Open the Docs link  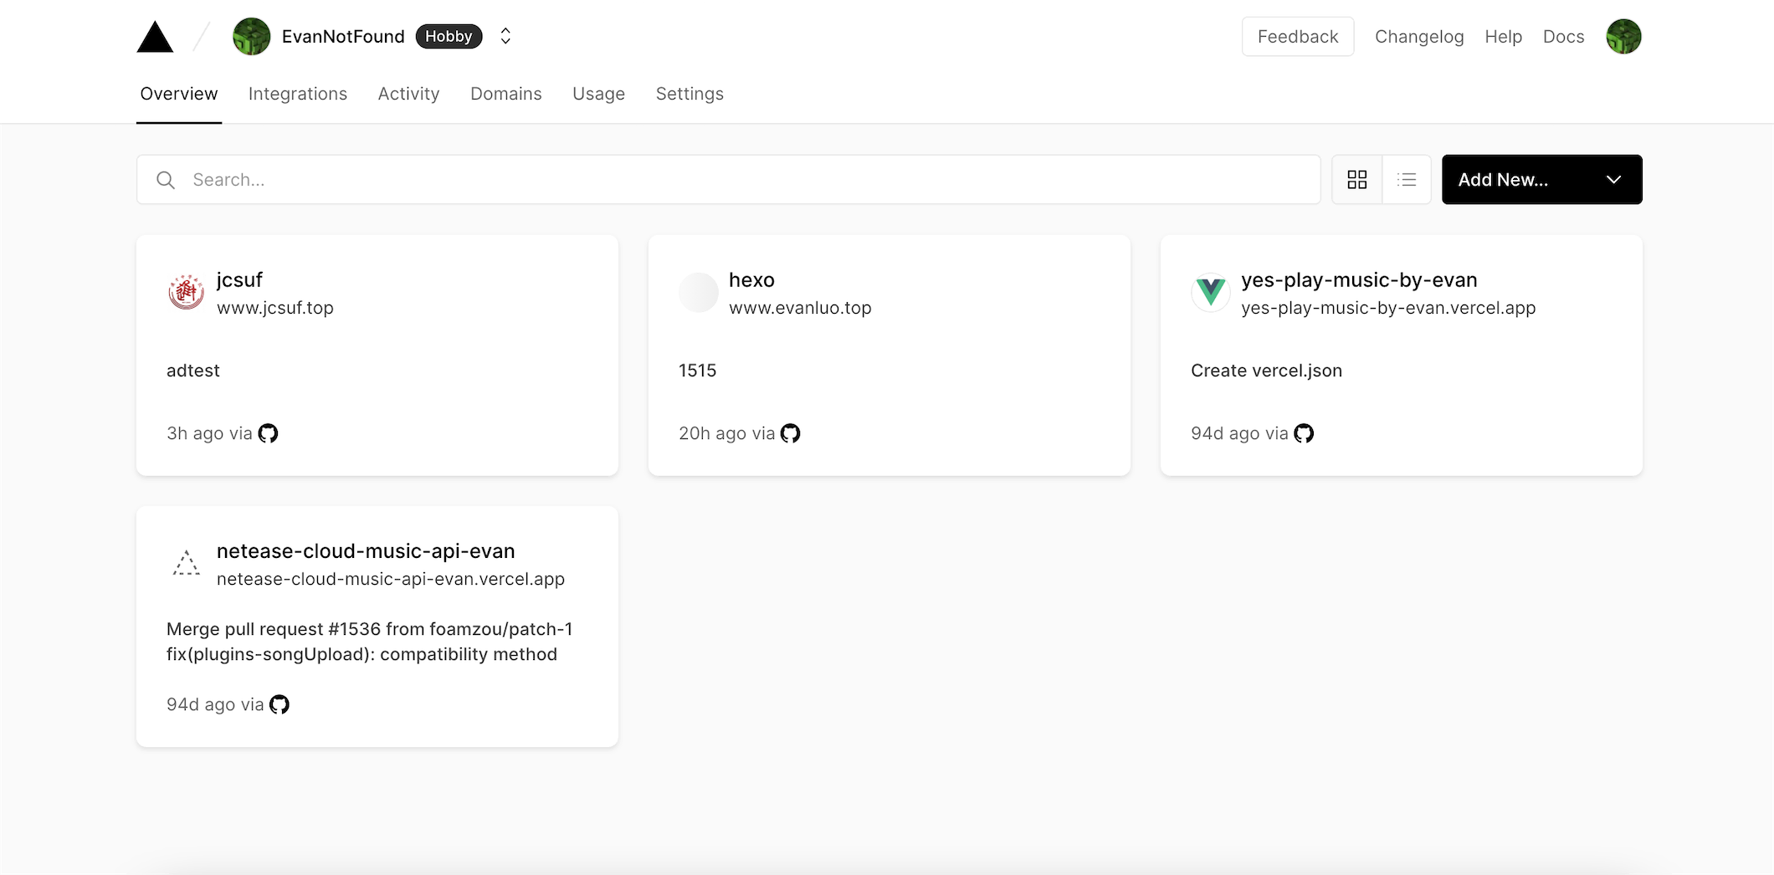click(1564, 37)
